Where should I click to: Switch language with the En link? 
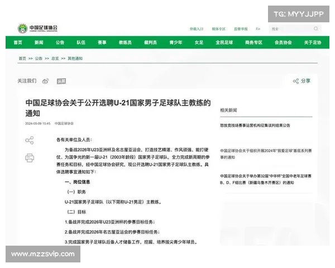tap(257, 28)
